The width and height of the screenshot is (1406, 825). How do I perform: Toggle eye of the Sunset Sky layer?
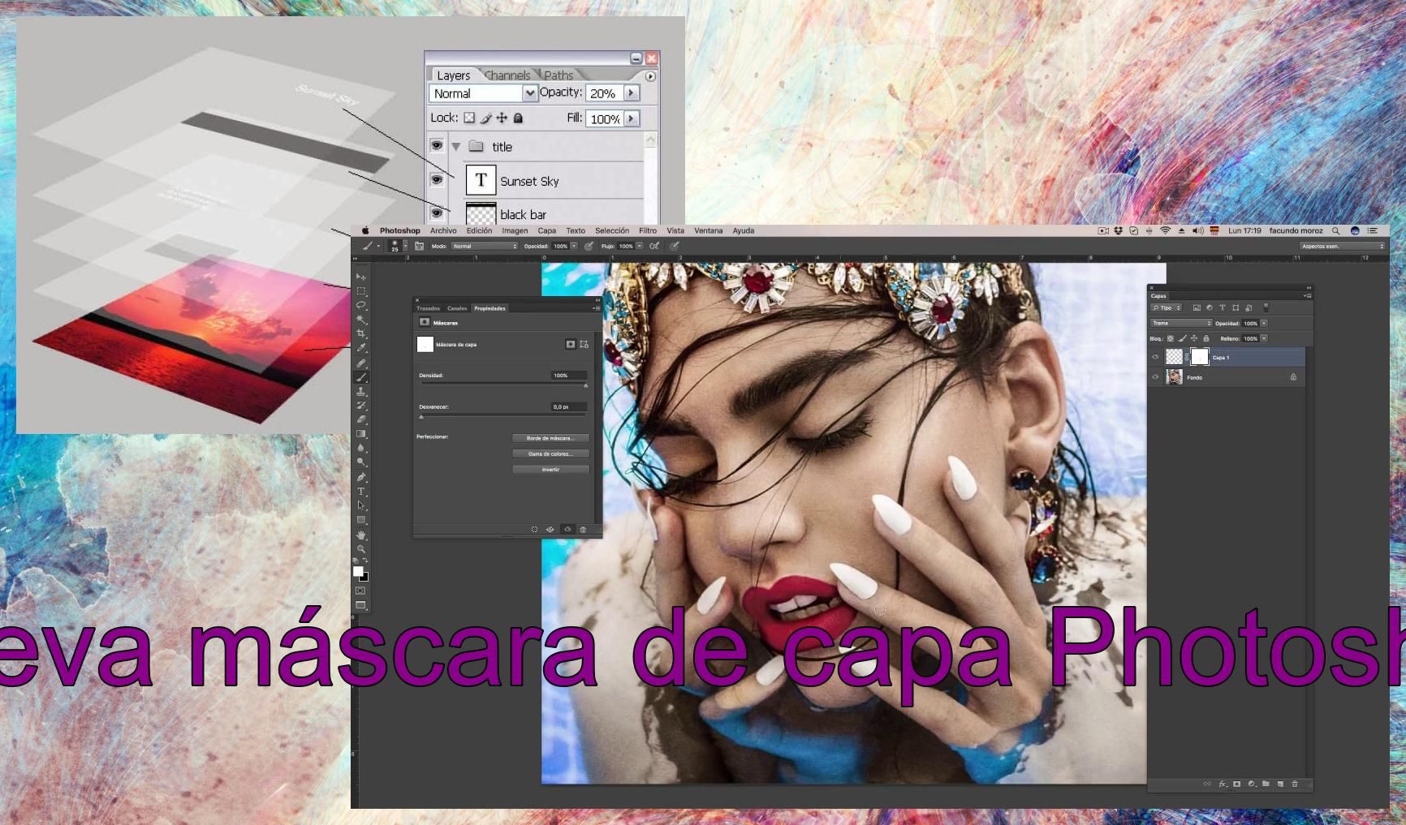click(x=437, y=179)
